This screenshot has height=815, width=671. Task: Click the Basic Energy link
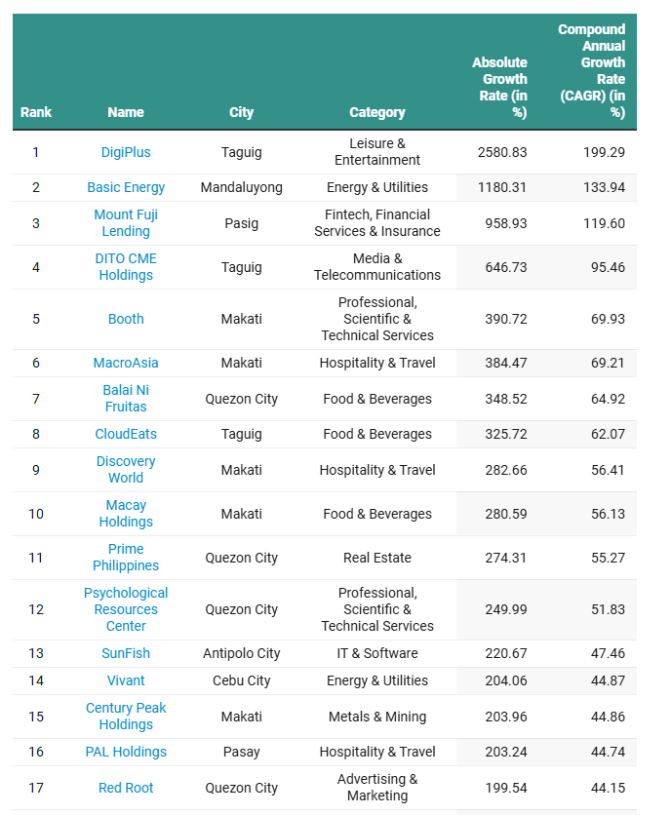click(126, 187)
